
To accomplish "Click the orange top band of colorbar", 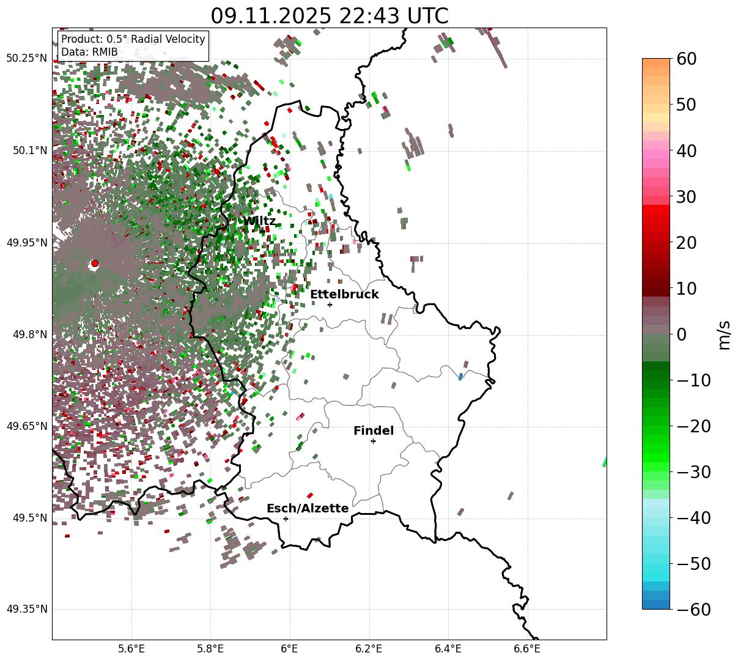I will [656, 63].
